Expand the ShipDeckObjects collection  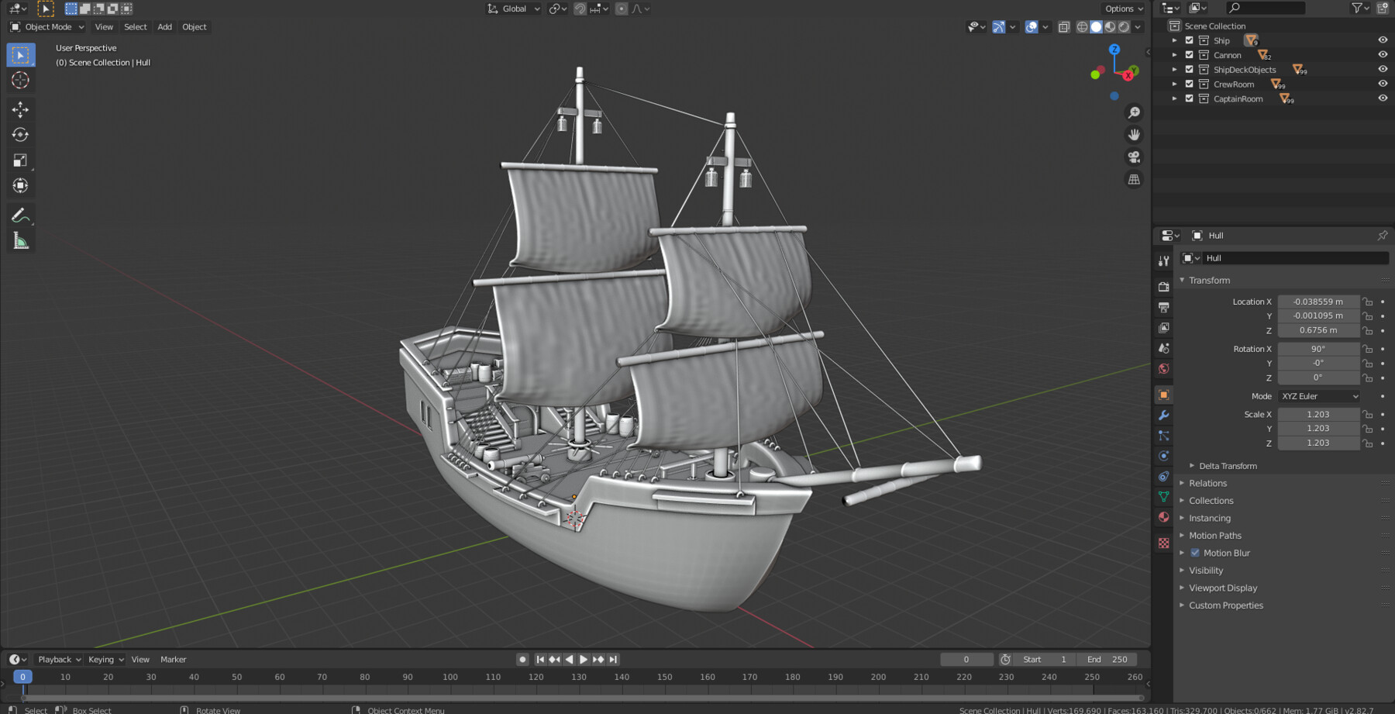click(1175, 69)
